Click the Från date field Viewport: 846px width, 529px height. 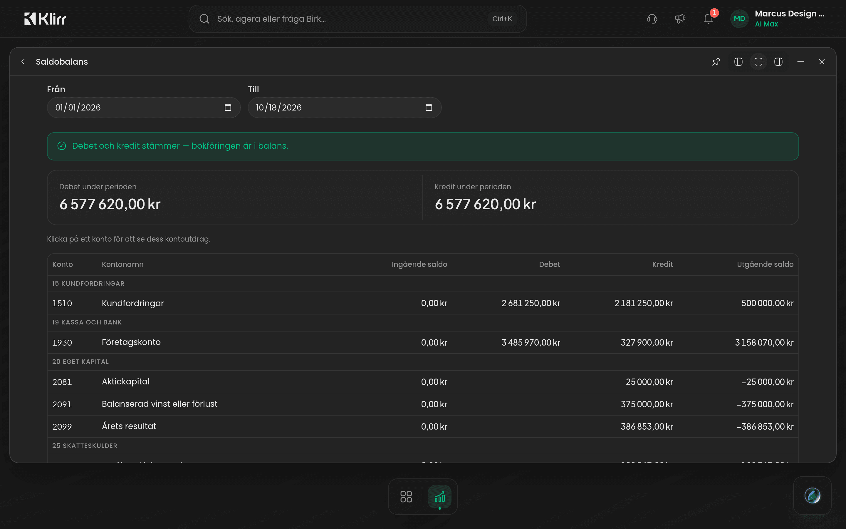click(x=144, y=107)
